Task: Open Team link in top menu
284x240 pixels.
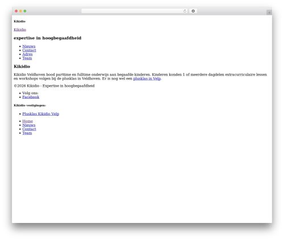Action: pos(27,58)
